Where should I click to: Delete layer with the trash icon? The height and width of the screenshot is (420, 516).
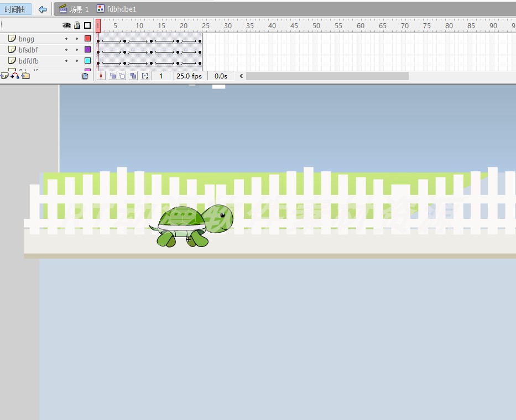85,76
